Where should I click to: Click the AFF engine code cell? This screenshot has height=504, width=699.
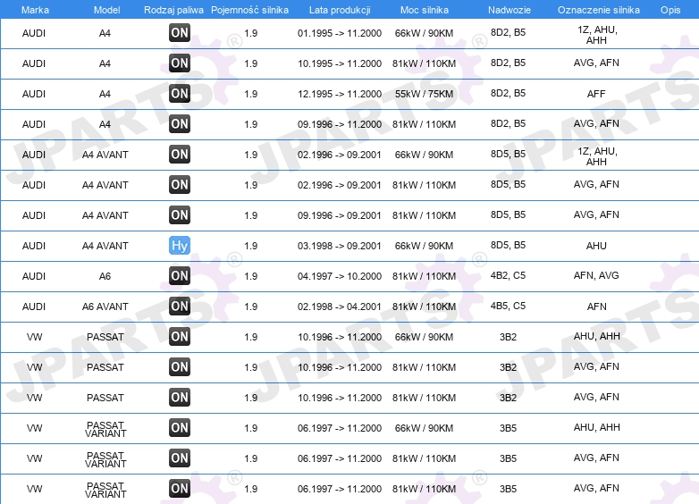coord(596,94)
